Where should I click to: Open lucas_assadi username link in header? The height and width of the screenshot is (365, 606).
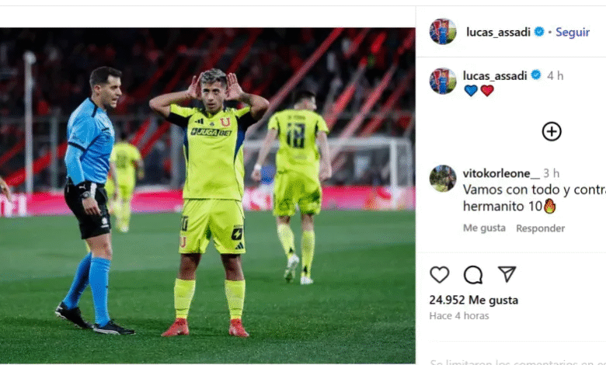498,32
